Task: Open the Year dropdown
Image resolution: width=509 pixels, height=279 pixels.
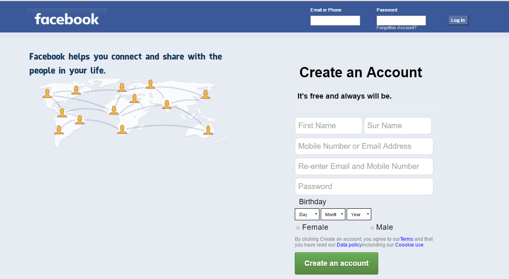Action: (359, 214)
